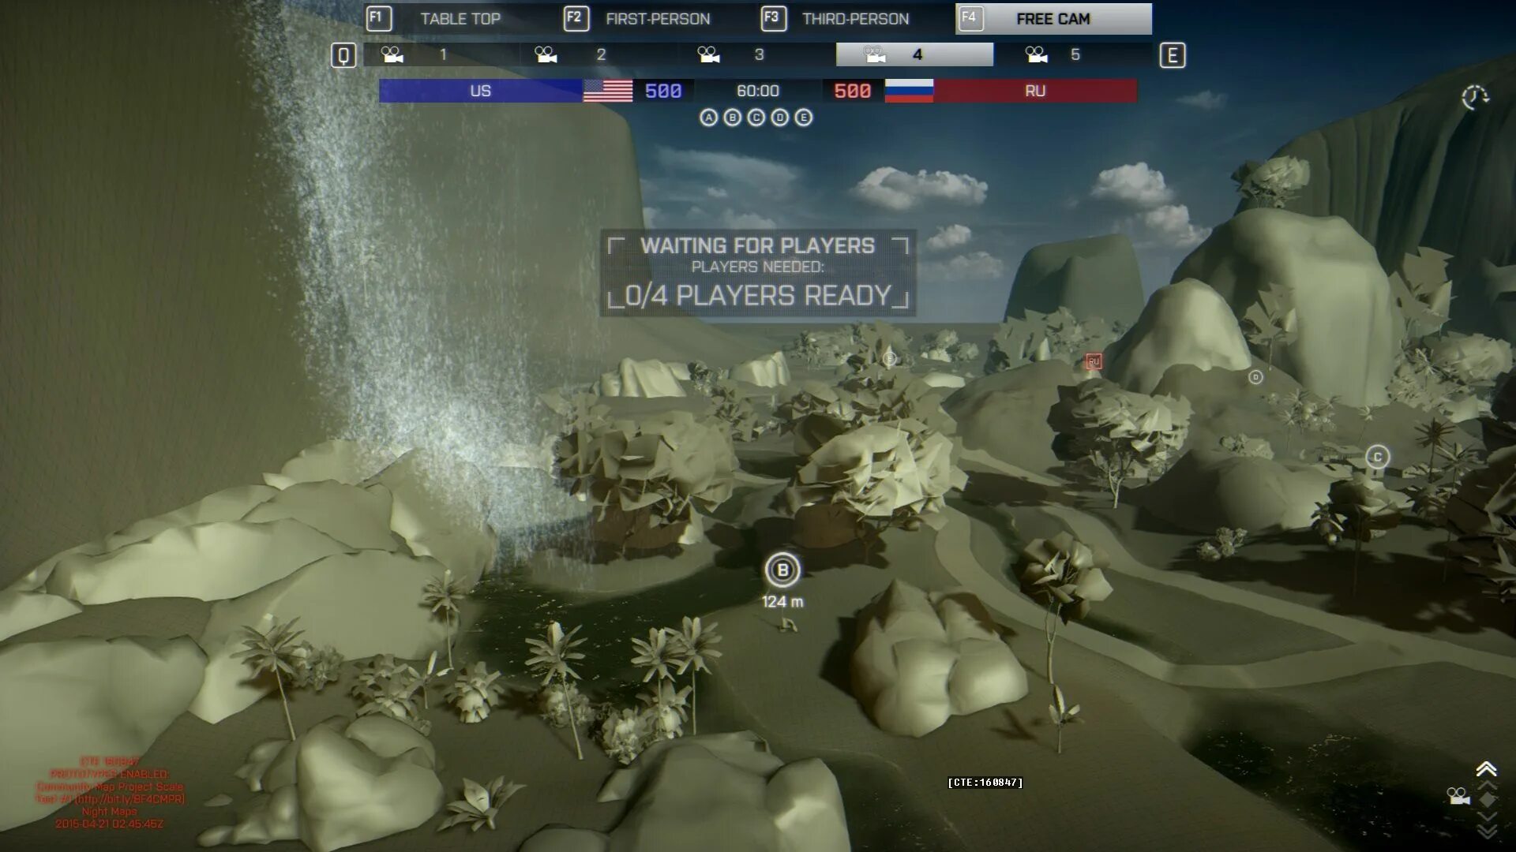Click capture point C indicator under timer
This screenshot has width=1516, height=852.
point(756,118)
